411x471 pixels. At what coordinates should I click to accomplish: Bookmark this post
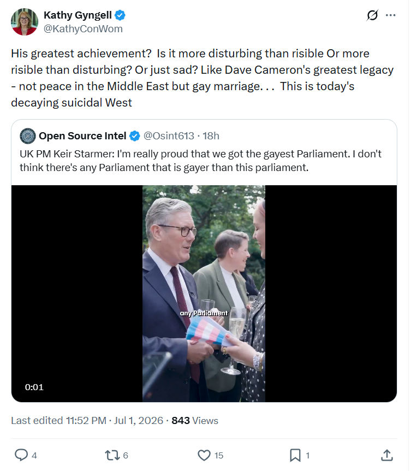pos(295,455)
